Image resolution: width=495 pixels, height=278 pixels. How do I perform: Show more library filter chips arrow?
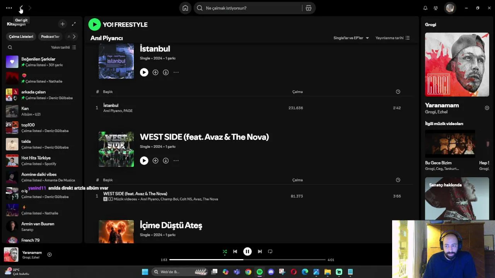point(74,37)
